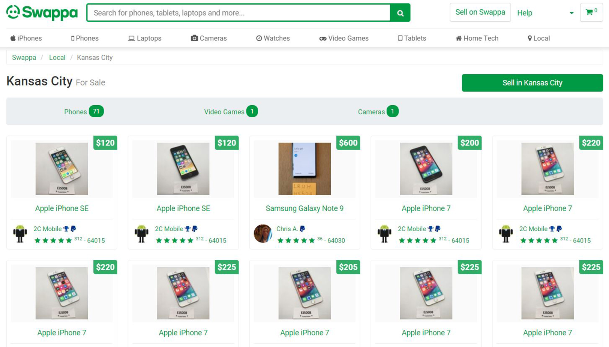The width and height of the screenshot is (609, 347).
Task: Open the Home Tech category
Action: coord(477,38)
